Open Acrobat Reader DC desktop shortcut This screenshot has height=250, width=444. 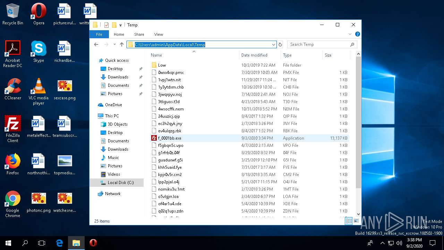[13, 54]
